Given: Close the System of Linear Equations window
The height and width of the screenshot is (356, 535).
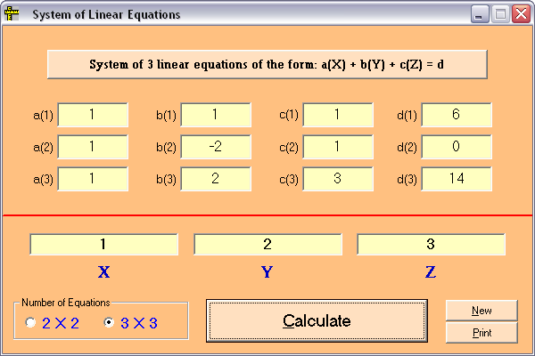Looking at the screenshot, I should point(521,14).
